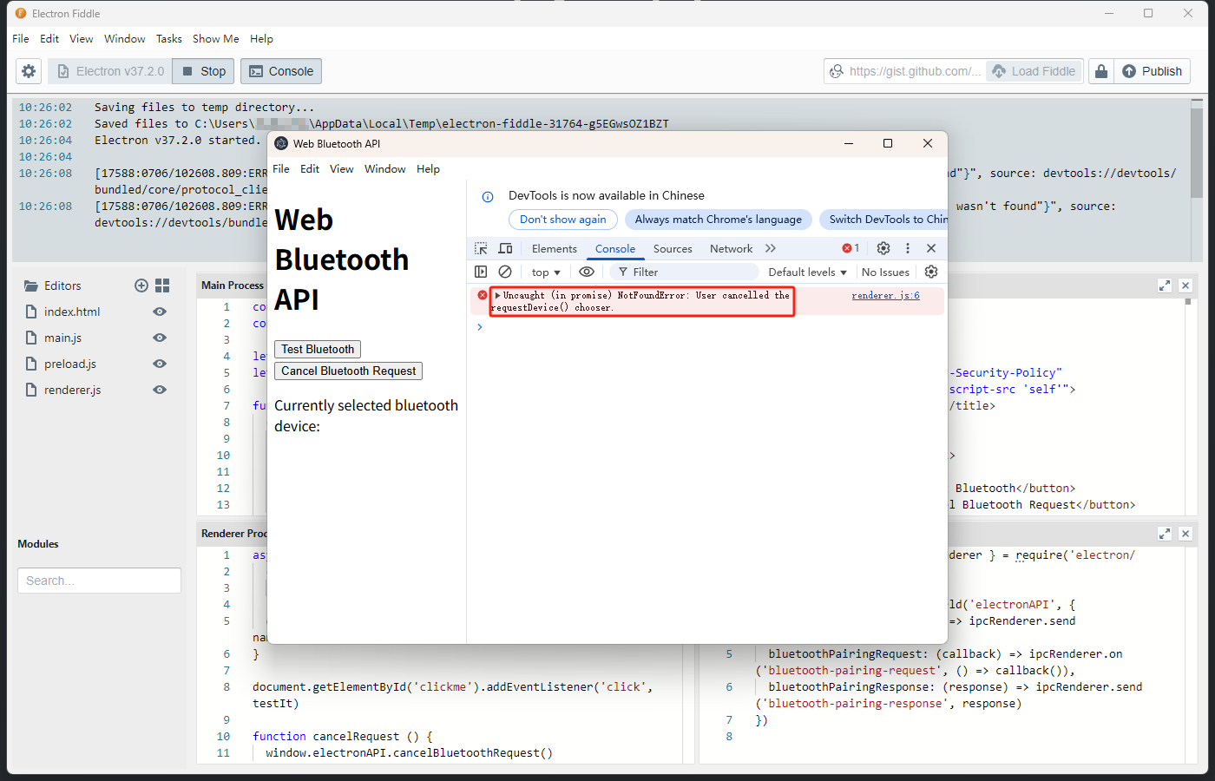
Task: Click the Modules search field
Action: 99,581
